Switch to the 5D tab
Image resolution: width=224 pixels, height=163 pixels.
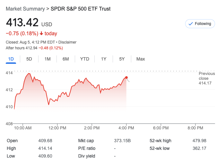coord(29,59)
